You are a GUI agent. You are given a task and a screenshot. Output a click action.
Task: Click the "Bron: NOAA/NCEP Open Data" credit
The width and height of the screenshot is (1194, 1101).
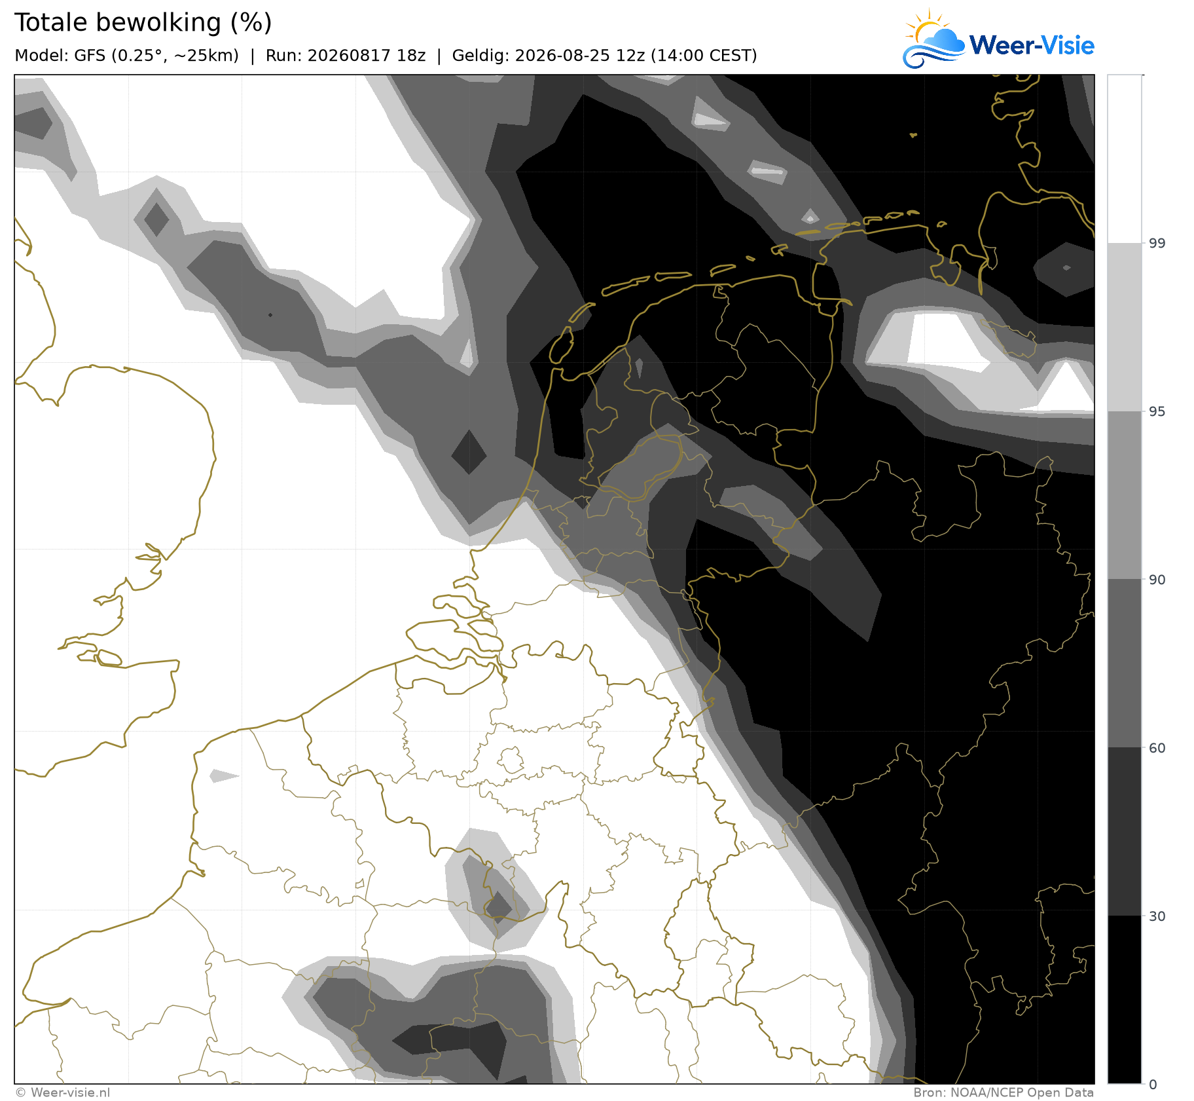point(1004,1092)
